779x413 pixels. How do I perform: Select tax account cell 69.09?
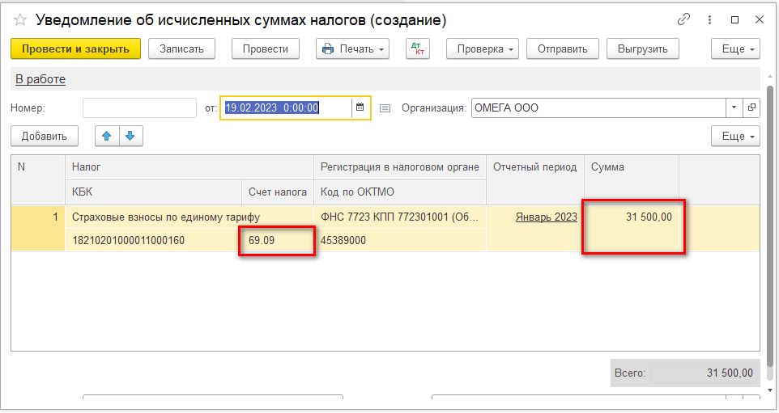click(277, 240)
